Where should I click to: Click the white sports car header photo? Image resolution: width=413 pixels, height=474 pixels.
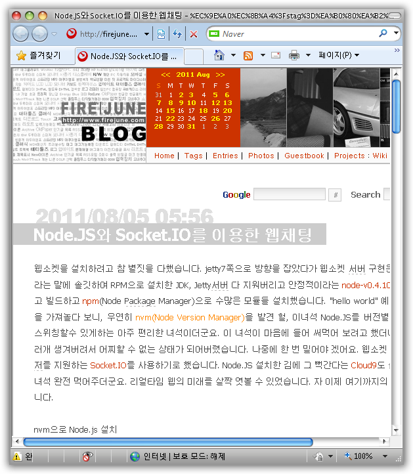pos(356,108)
